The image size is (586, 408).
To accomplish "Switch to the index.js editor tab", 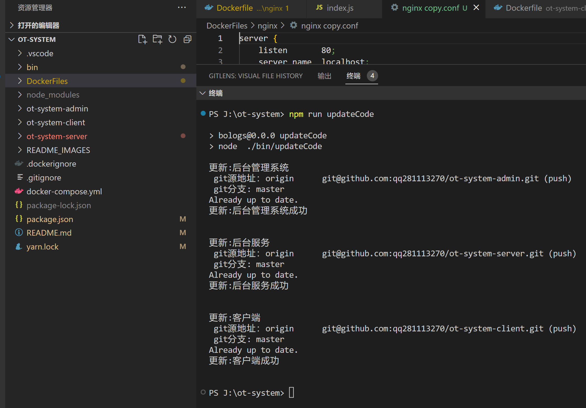I will [340, 8].
